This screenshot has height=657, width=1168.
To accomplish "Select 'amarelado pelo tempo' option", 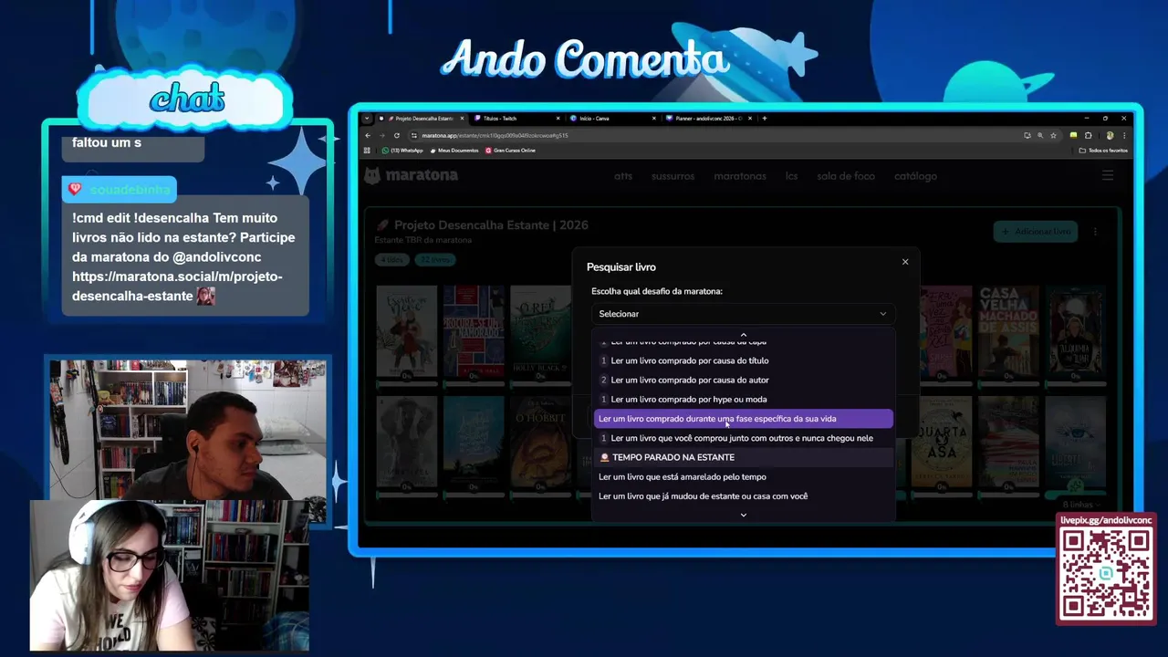I will coord(743,476).
